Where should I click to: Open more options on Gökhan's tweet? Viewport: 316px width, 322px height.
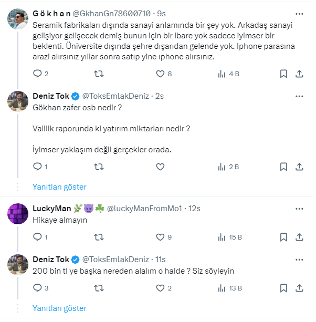pyautogui.click(x=299, y=13)
